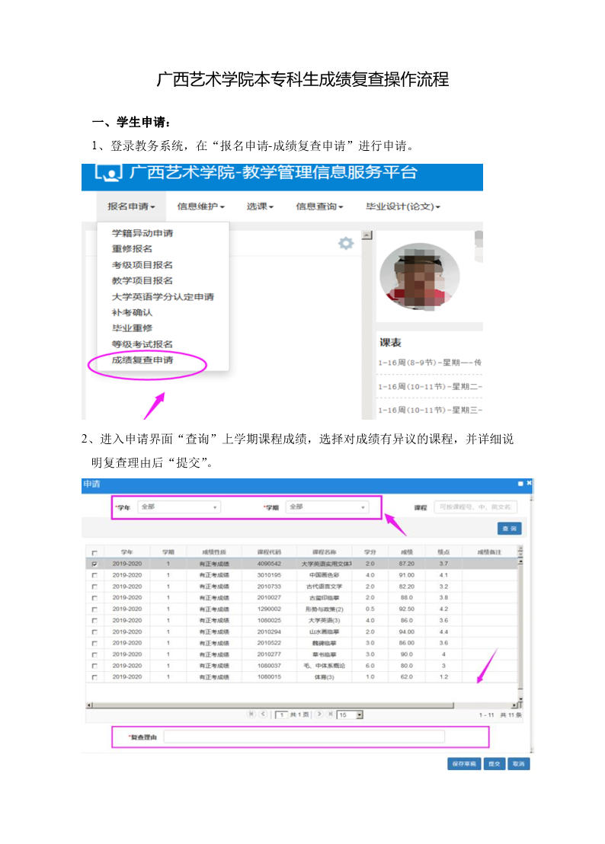
Task: Click the 复查理由 text input field
Action: coord(304,737)
